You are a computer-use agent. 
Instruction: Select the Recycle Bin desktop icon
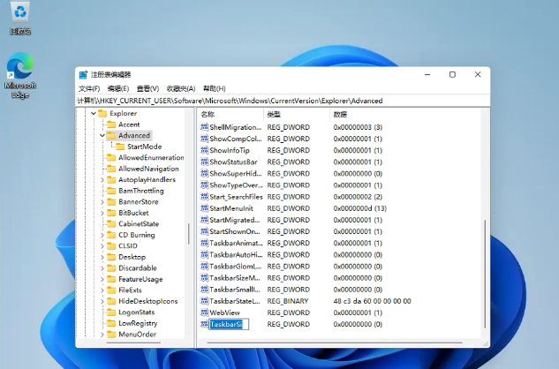click(x=19, y=16)
